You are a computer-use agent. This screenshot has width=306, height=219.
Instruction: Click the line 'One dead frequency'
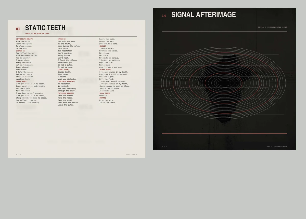pyautogui.click(x=67, y=88)
